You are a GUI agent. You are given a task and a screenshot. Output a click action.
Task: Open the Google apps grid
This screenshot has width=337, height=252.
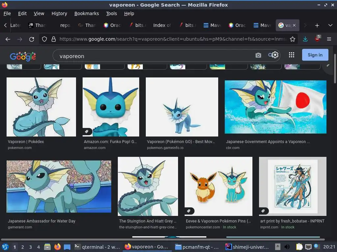click(292, 55)
